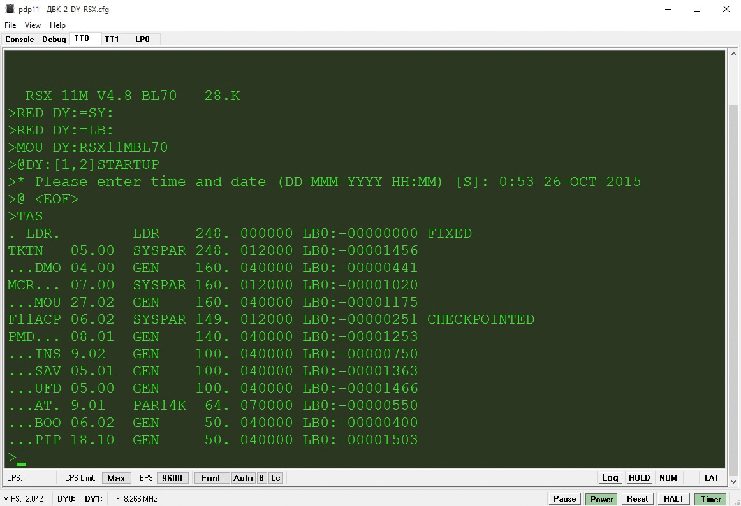
Task: Select the TT1 terminal tab
Action: pyautogui.click(x=112, y=40)
